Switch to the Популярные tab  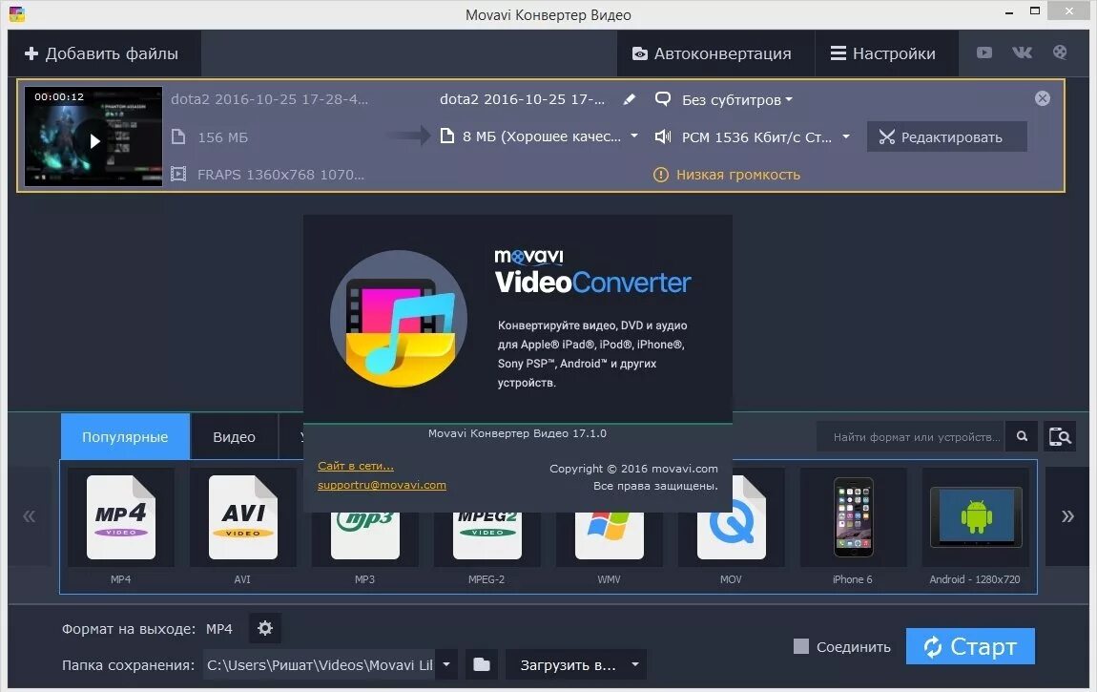click(125, 436)
